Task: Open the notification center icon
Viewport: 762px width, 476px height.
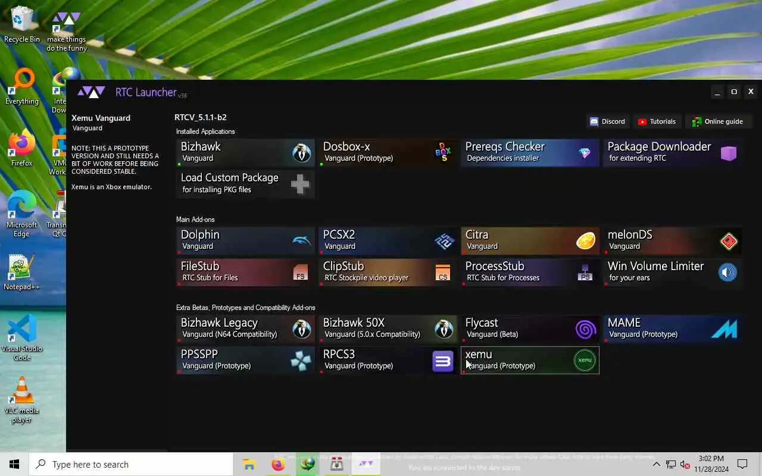Action: click(742, 464)
